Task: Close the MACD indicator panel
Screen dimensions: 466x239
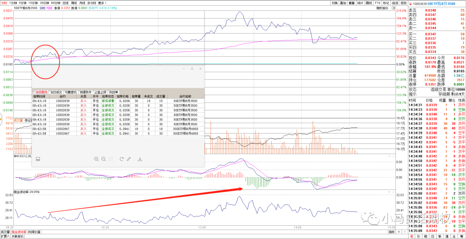Action: coord(393,156)
